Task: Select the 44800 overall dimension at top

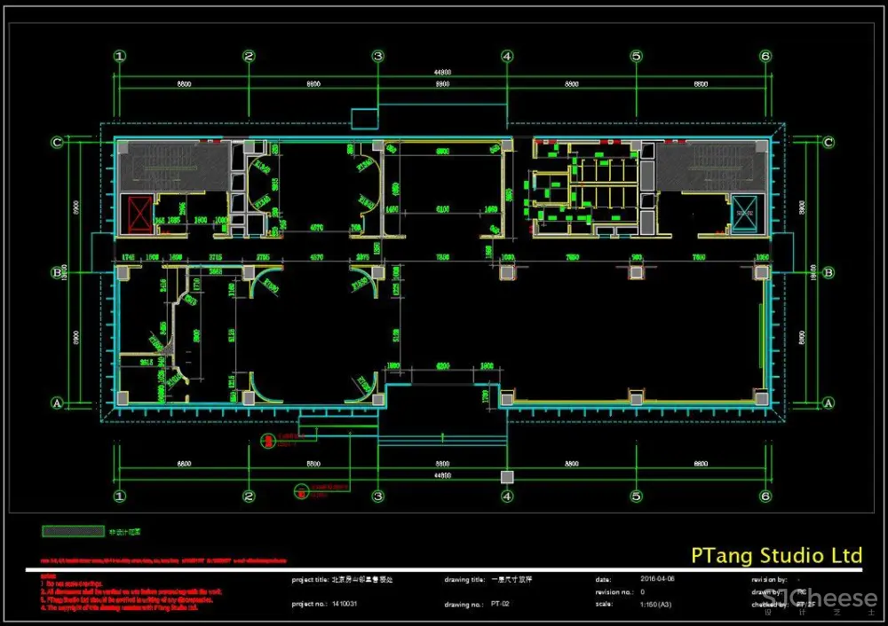Action: tap(442, 73)
